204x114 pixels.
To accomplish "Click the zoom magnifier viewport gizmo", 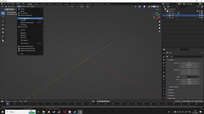I will pyautogui.click(x=159, y=22).
